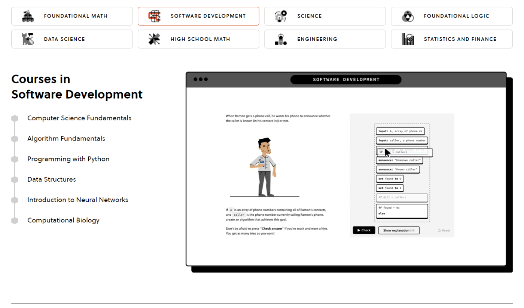Click the black Check button
Viewport: 524px width, 308px height.
click(x=364, y=230)
